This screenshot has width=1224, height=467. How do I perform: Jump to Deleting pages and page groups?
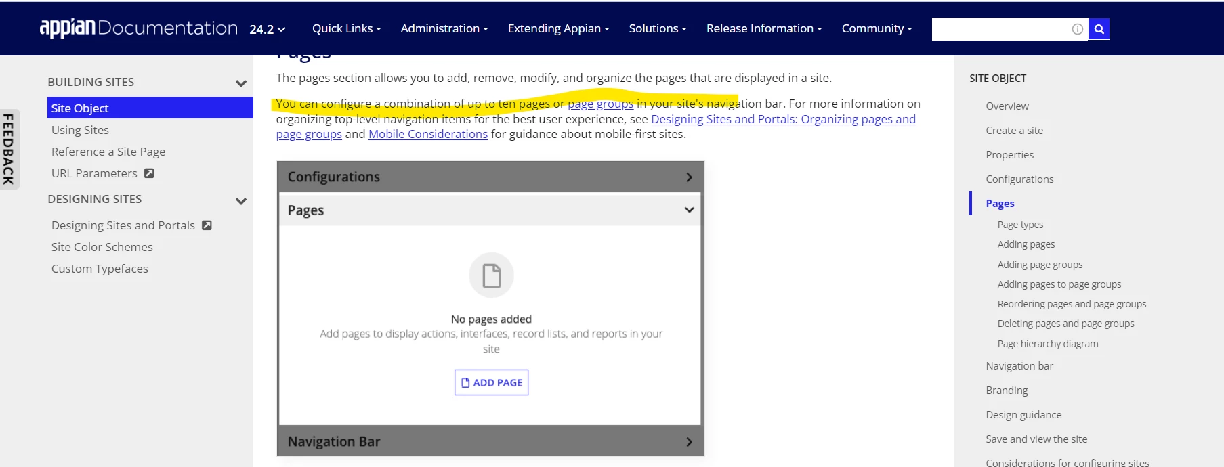coord(1065,324)
